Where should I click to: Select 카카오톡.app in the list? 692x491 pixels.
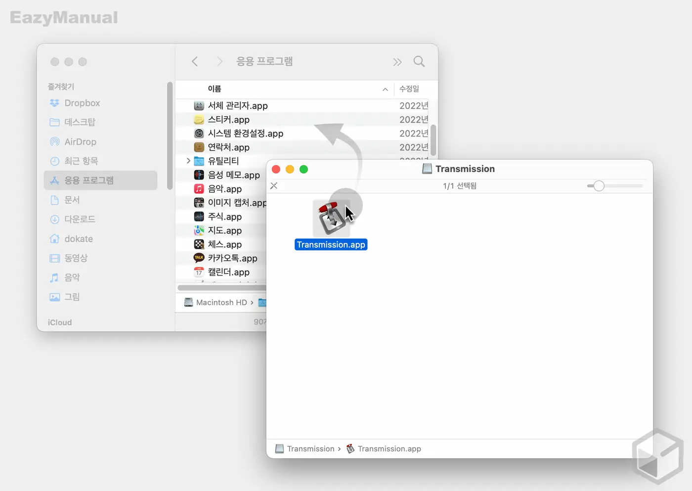click(x=232, y=258)
